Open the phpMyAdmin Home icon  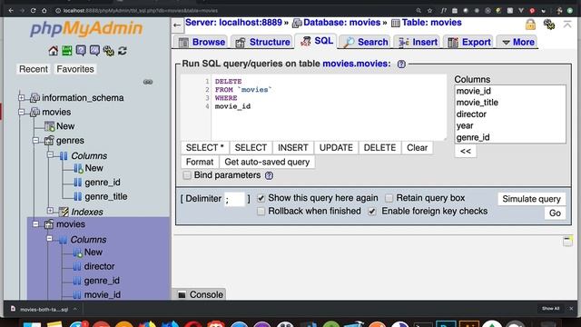pos(53,51)
